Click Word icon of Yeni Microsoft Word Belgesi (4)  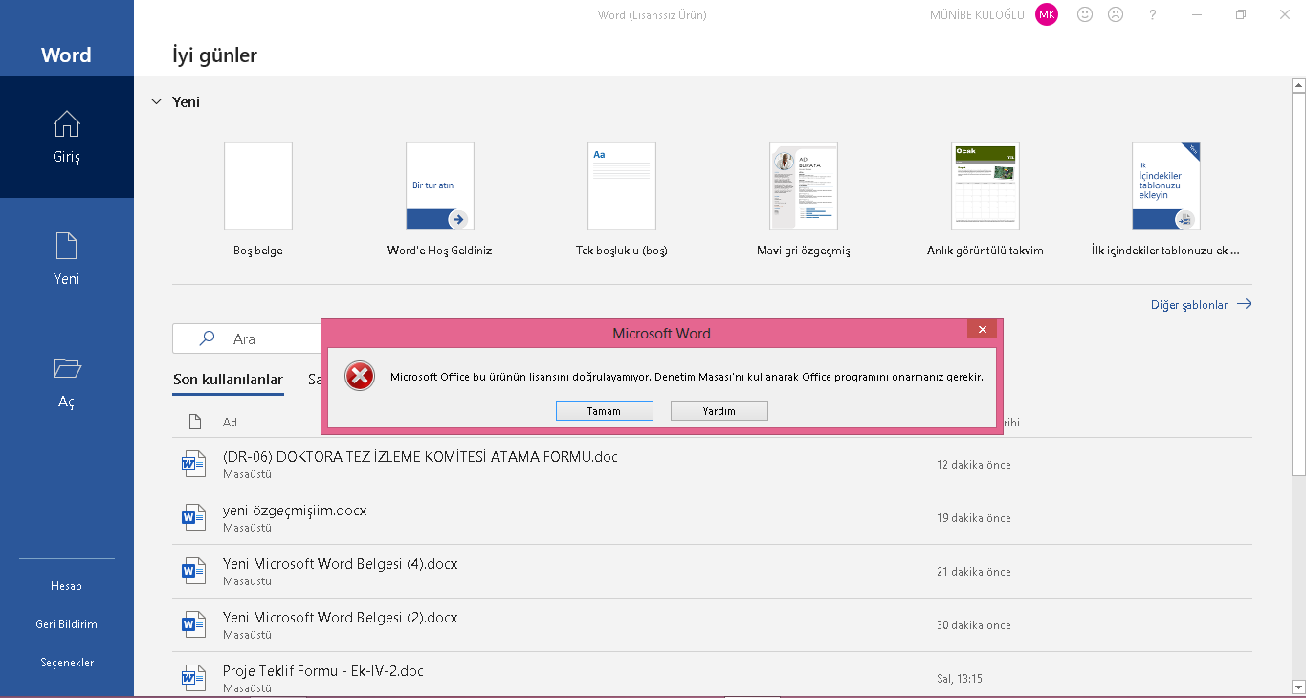[193, 571]
